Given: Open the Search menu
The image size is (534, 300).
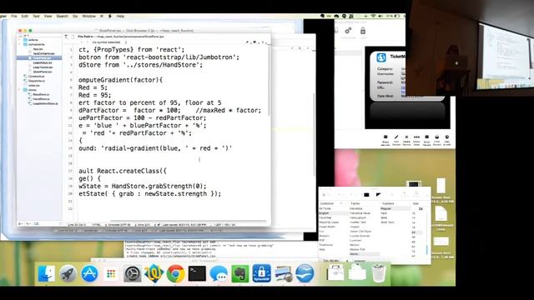Looking at the screenshot, I should point(62,16).
